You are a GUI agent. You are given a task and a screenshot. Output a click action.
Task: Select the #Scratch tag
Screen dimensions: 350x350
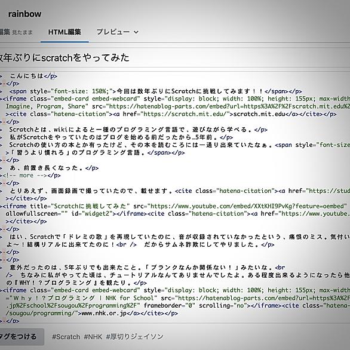tap(66, 337)
